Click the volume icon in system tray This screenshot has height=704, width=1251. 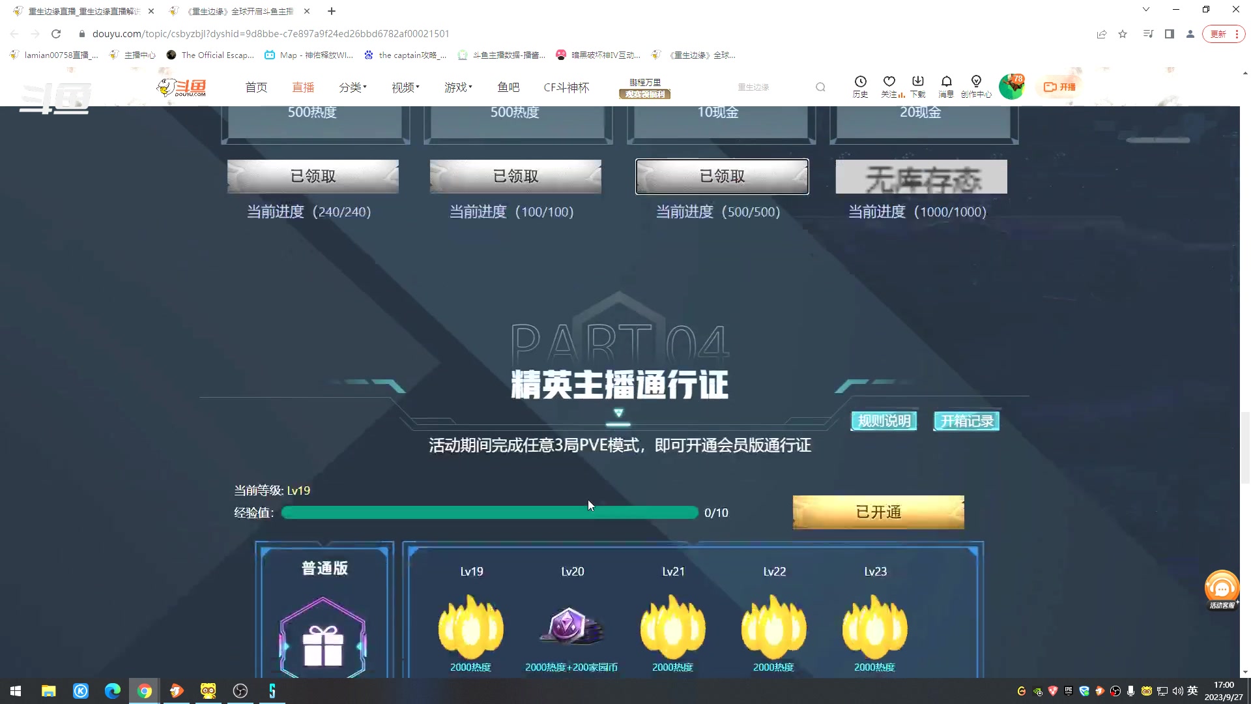point(1177,691)
